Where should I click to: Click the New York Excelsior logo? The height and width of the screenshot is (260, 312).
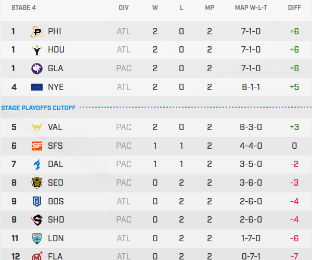(x=37, y=87)
